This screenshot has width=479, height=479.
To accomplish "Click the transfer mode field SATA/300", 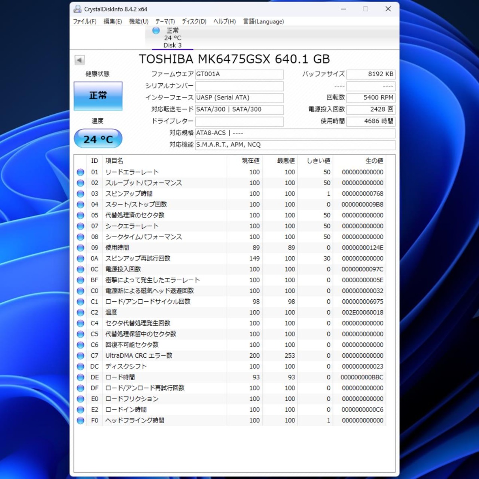I will (239, 109).
